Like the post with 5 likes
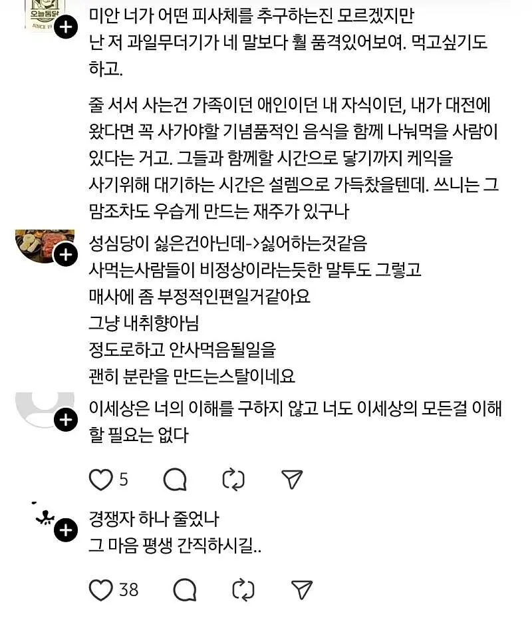The width and height of the screenshot is (532, 636). (100, 480)
